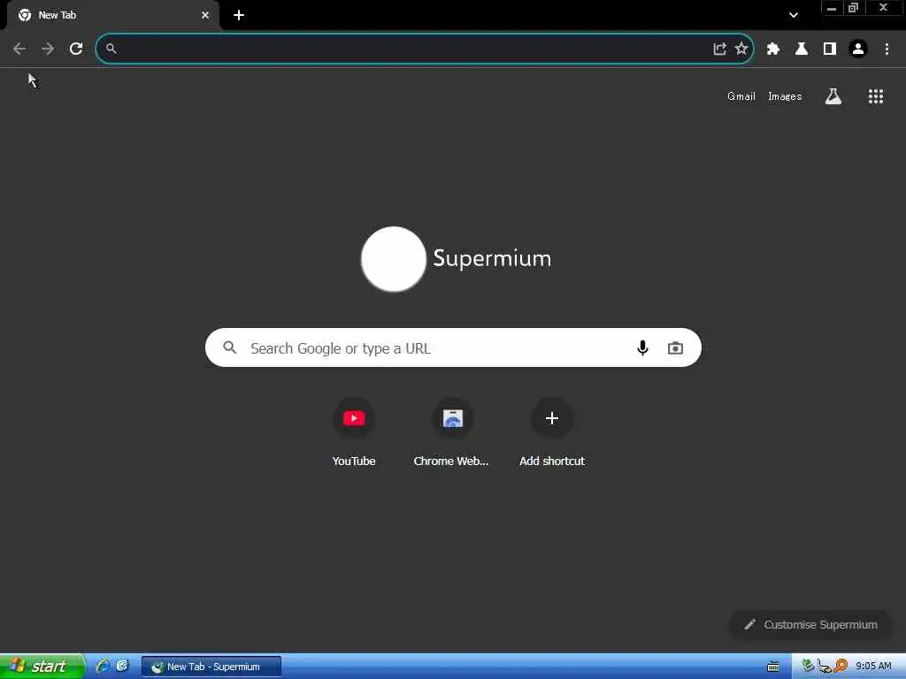Viewport: 906px width, 679px height.
Task: Bookmark this tab with the star icon
Action: pyautogui.click(x=741, y=50)
